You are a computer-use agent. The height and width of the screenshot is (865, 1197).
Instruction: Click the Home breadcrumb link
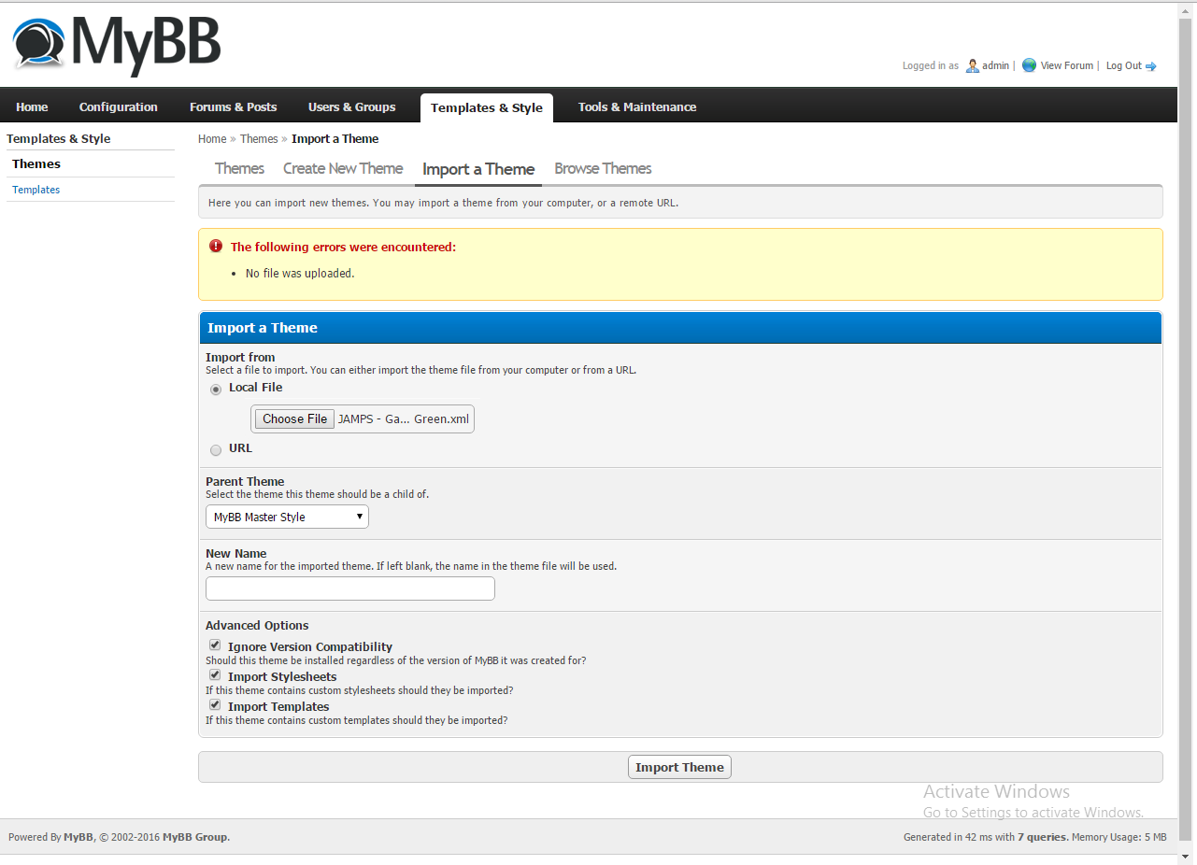(212, 139)
